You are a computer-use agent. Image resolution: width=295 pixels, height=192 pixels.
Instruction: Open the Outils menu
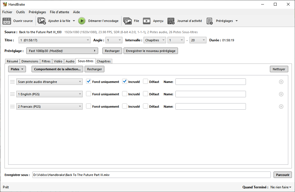point(20,12)
